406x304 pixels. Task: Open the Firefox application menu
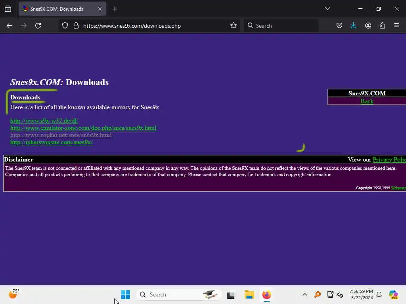click(x=396, y=26)
